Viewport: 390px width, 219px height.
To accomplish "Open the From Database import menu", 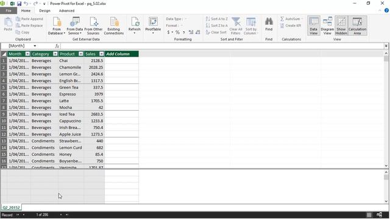I will pos(57,26).
